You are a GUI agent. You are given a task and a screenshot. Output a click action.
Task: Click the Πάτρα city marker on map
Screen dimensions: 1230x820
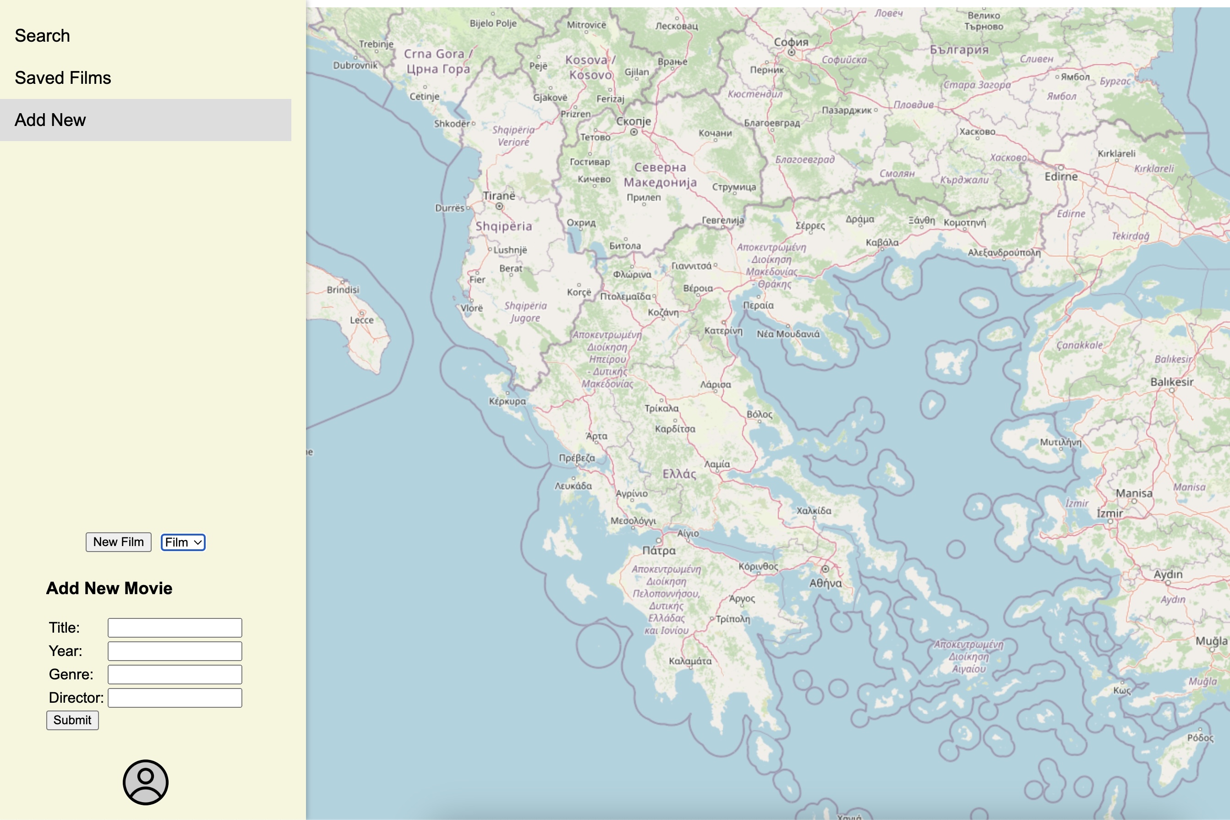pos(658,541)
